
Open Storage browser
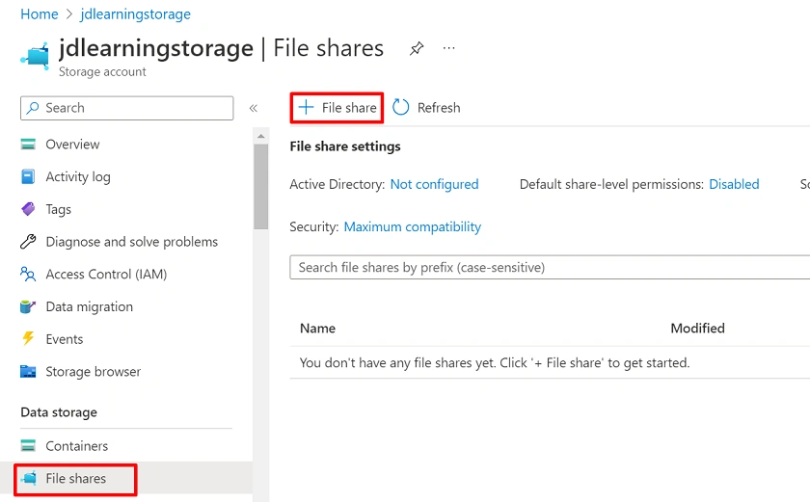(x=93, y=372)
